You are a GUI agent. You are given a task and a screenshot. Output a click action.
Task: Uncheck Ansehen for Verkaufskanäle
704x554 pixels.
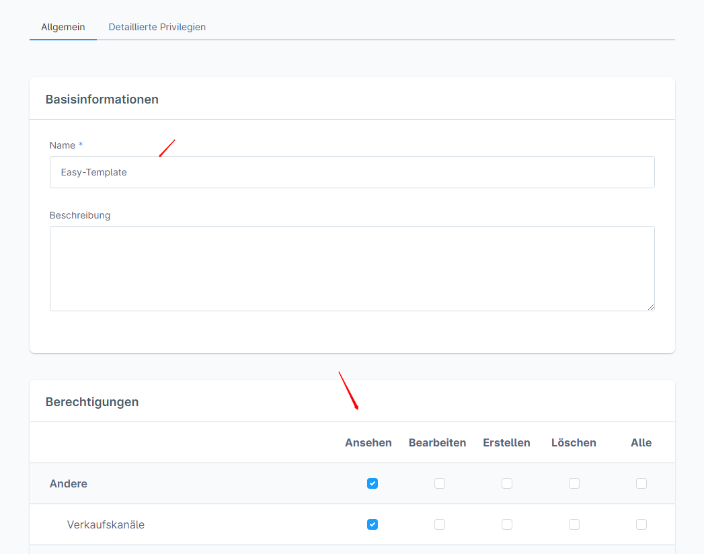click(373, 524)
